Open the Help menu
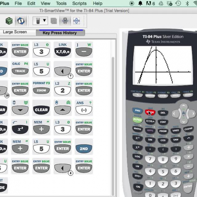The width and height of the screenshot is (197, 197). pos(98,3)
